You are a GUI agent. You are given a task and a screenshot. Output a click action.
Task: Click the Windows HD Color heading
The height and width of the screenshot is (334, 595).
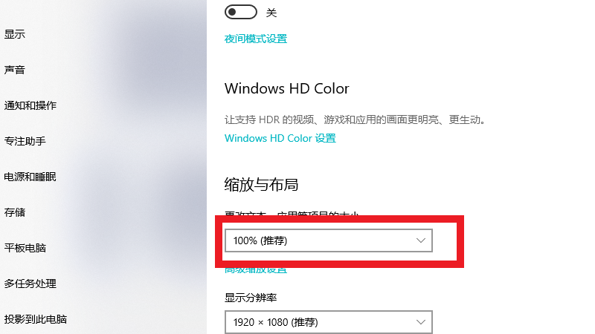coord(287,88)
